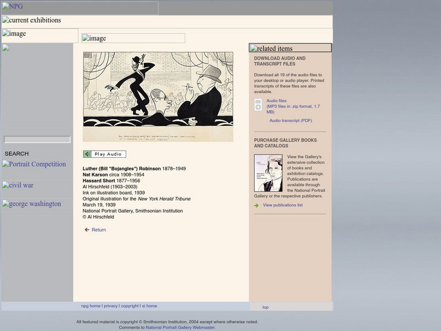The width and height of the screenshot is (441, 331).
Task: Click the 'New York Herald Tribune' italic text
Action: [x=164, y=199]
